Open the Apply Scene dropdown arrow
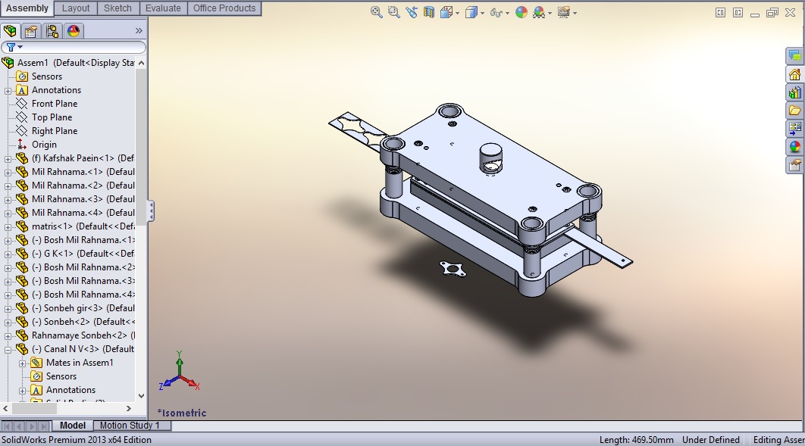805x446 pixels. (x=550, y=13)
